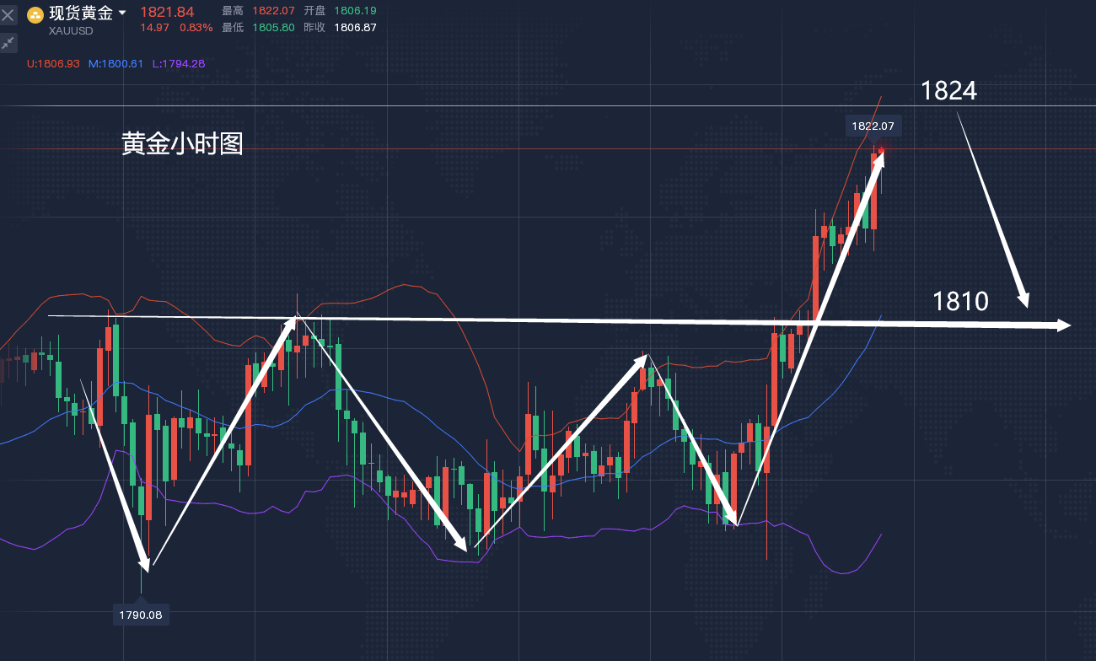Open the dropdown arrow next to 现货黄金
This screenshot has height=661, width=1096.
(122, 13)
